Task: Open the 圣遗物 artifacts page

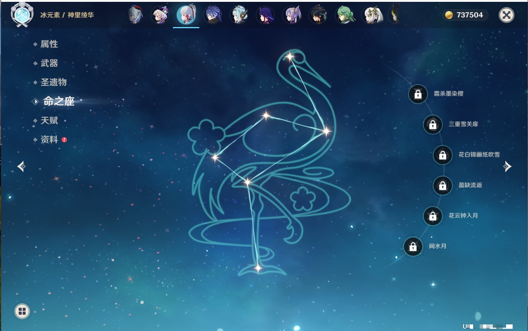Action: 53,82
